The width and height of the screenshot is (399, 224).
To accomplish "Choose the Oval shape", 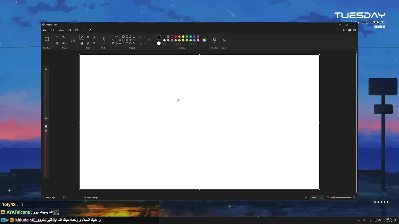I will [120, 36].
